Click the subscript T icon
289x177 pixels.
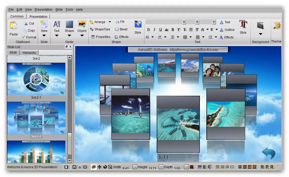(185, 30)
